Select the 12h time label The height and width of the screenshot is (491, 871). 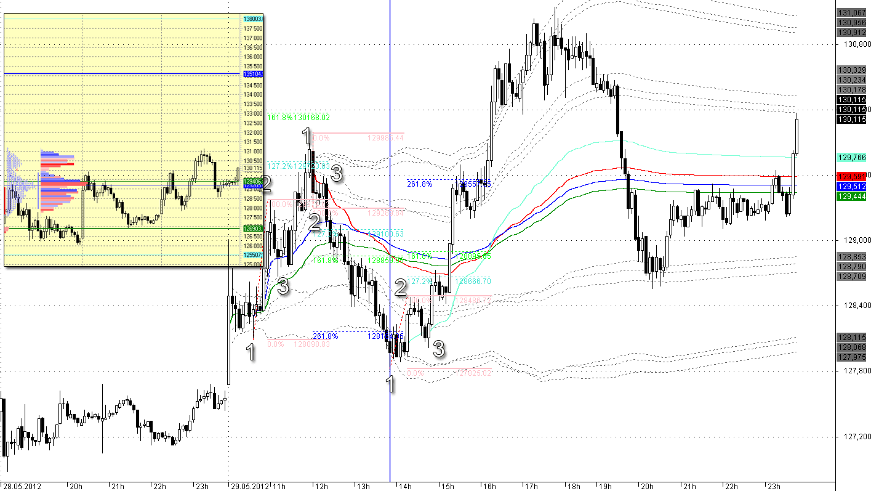pos(321,486)
